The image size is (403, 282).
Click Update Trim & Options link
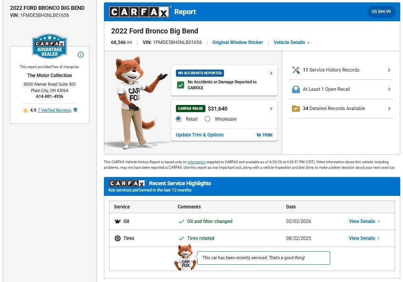200,135
